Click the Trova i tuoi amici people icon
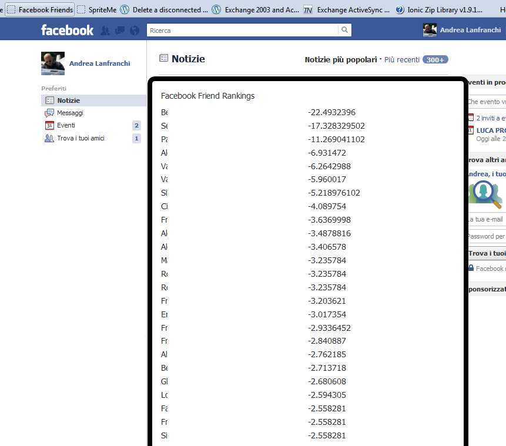Screen dimensions: 506x446 49,138
